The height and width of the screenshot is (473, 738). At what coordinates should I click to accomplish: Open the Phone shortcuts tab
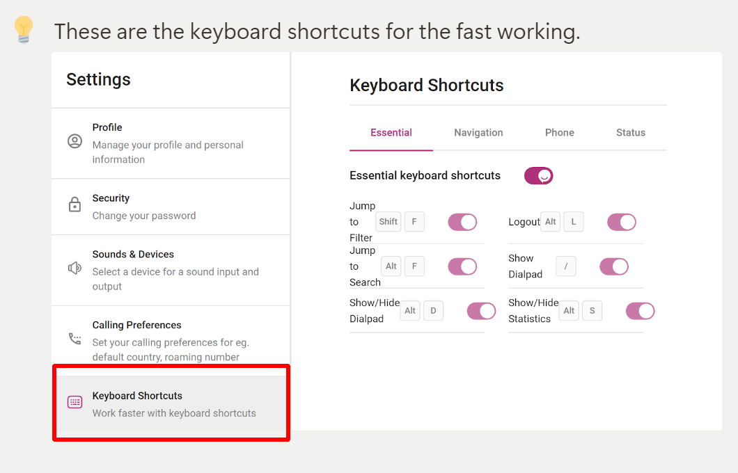[x=559, y=133]
